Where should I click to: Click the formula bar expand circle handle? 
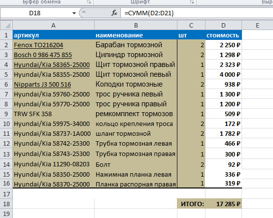pos(84,12)
